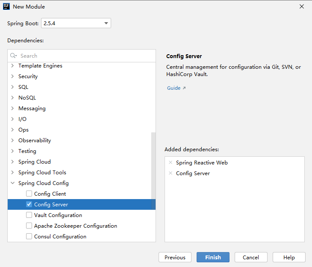Enable Consul Configuration checkbox
The height and width of the screenshot is (267, 312).
pos(29,236)
